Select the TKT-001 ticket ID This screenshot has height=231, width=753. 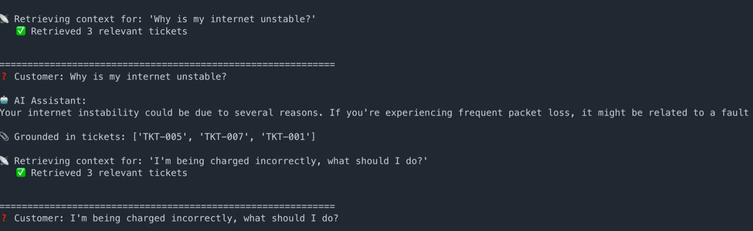point(285,137)
